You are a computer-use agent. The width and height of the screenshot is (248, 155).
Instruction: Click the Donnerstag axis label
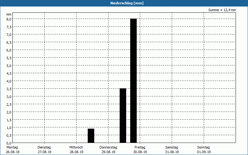tap(108, 147)
